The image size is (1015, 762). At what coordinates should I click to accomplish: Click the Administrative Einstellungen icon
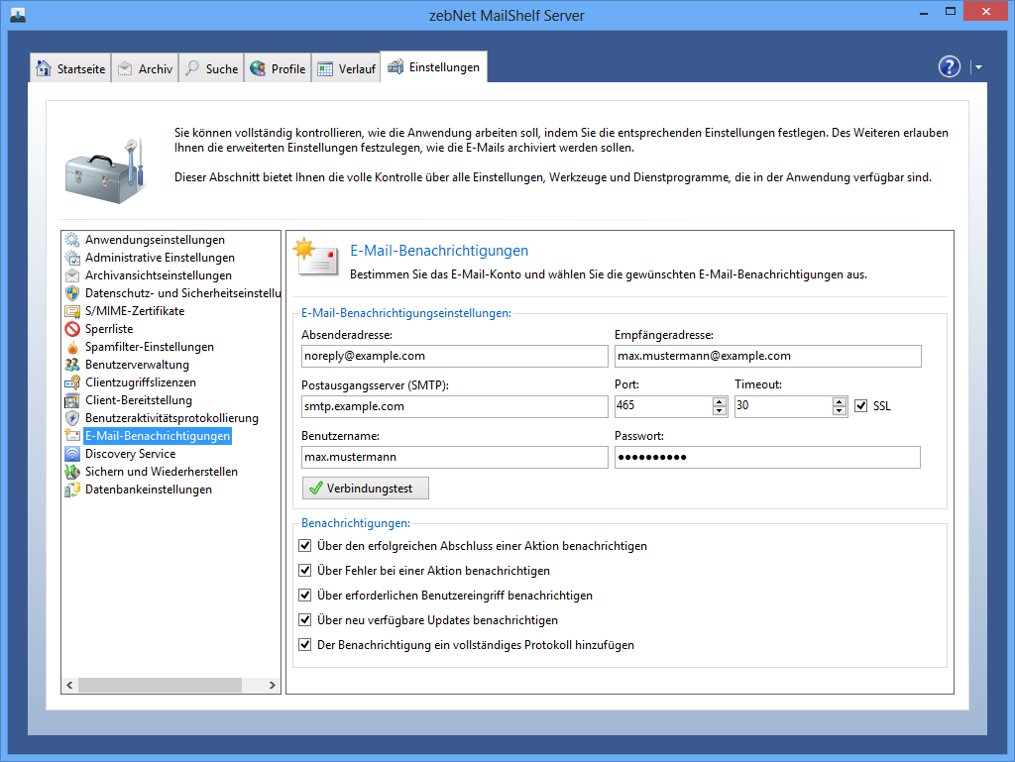(x=72, y=258)
